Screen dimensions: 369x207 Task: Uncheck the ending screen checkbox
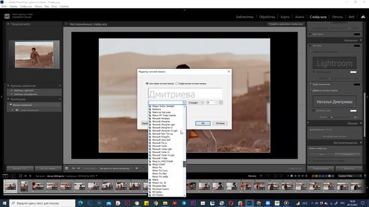click(x=310, y=84)
